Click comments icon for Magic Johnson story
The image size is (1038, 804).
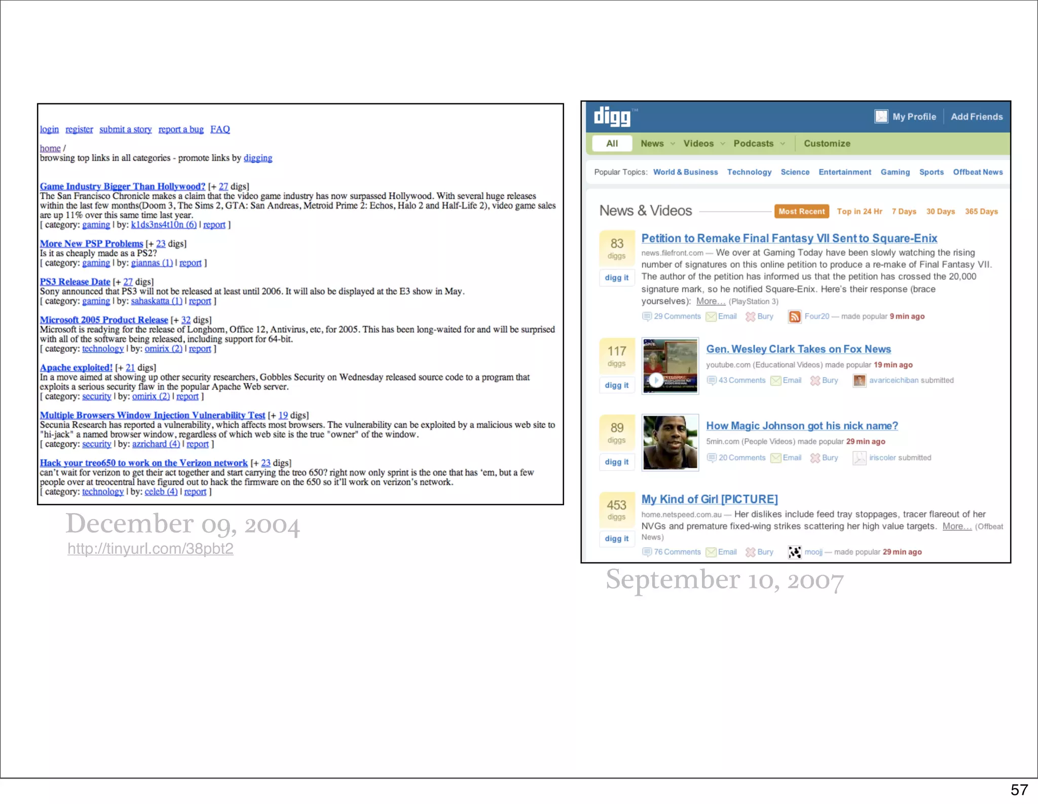click(x=712, y=458)
